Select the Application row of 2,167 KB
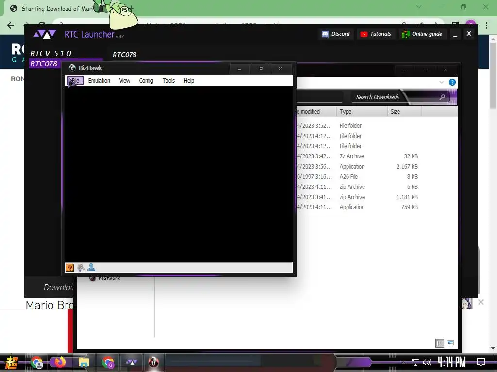 pyautogui.click(x=357, y=167)
